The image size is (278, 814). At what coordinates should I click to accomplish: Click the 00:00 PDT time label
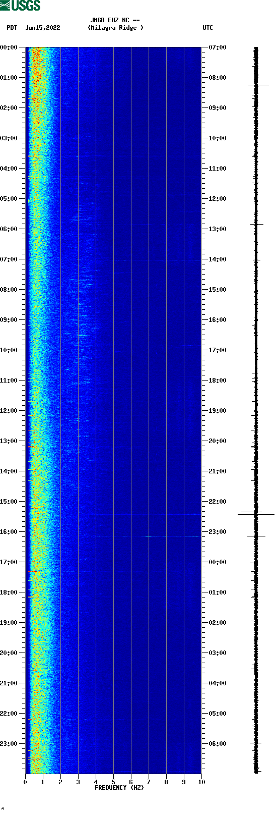[9, 47]
